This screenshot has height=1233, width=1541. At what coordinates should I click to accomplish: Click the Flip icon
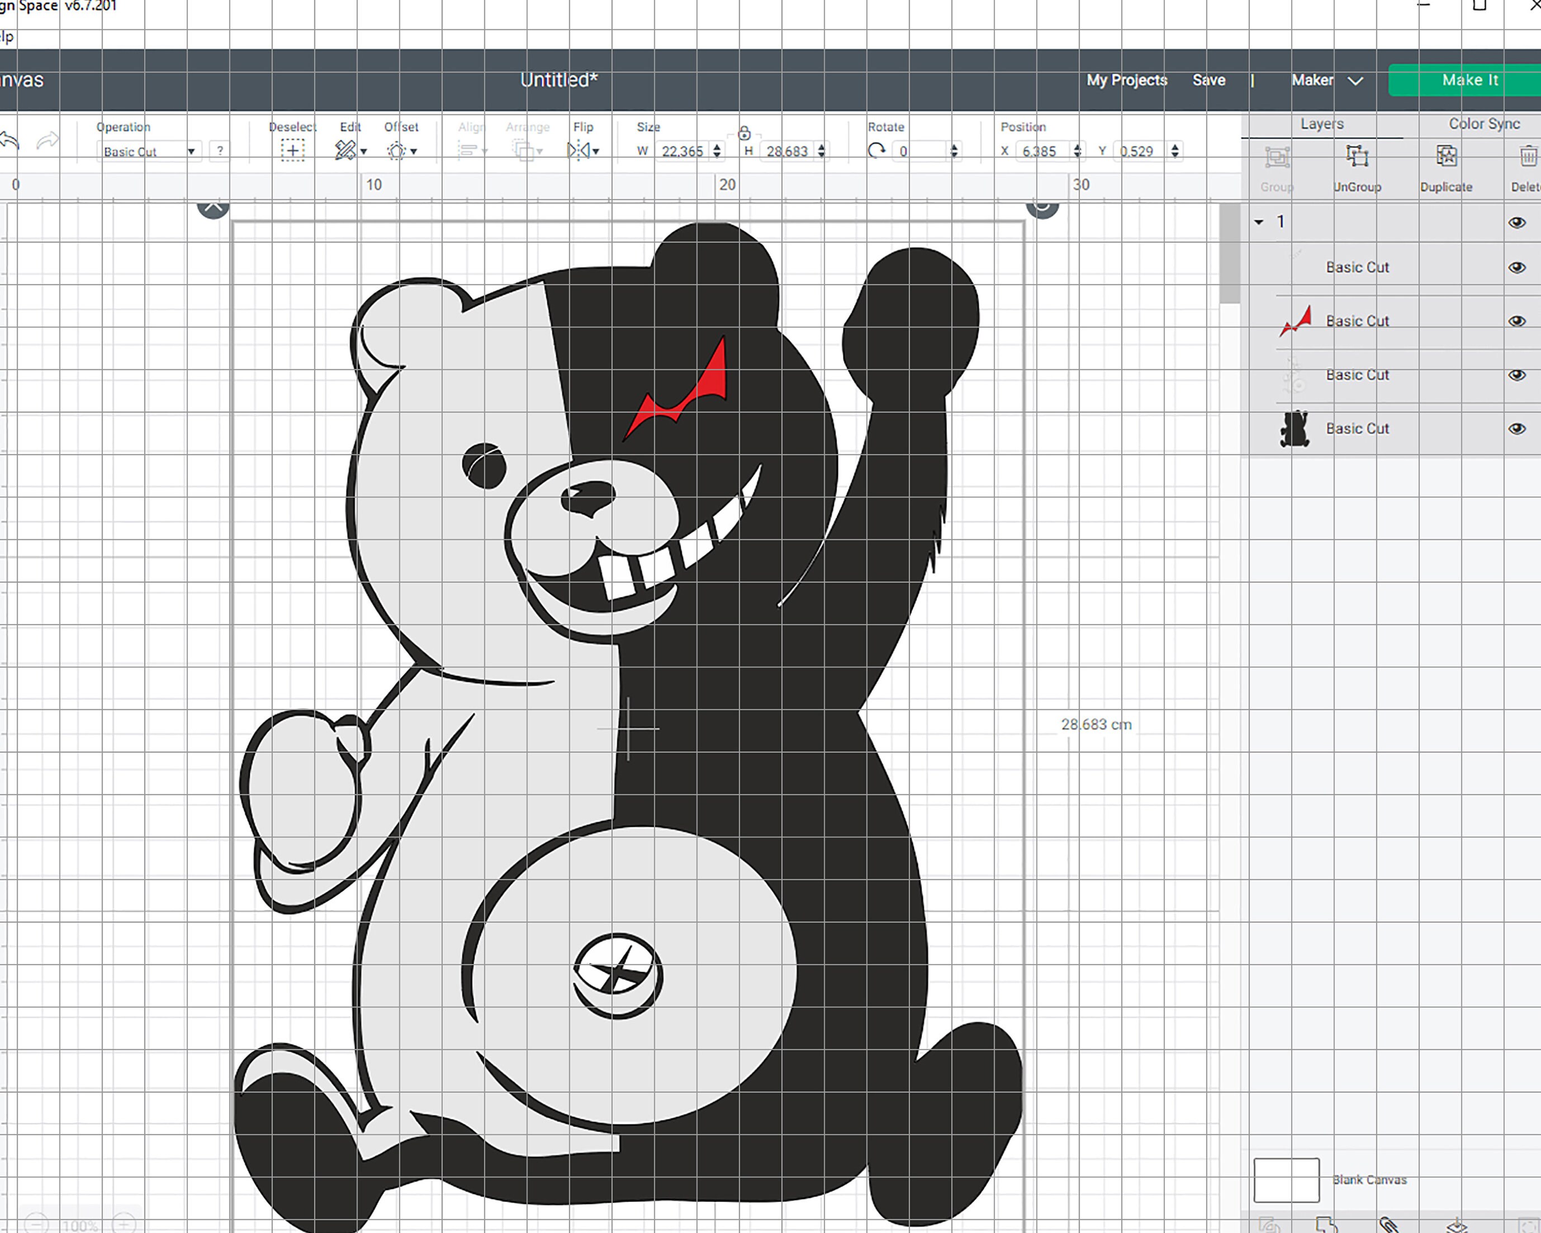point(580,150)
